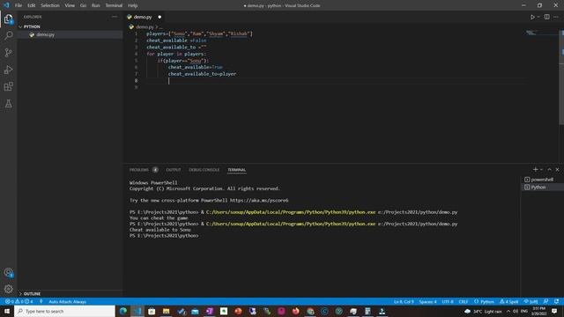Change Spaces: 4 indentation setting
Screen dimensions: 564x317
click(427, 301)
